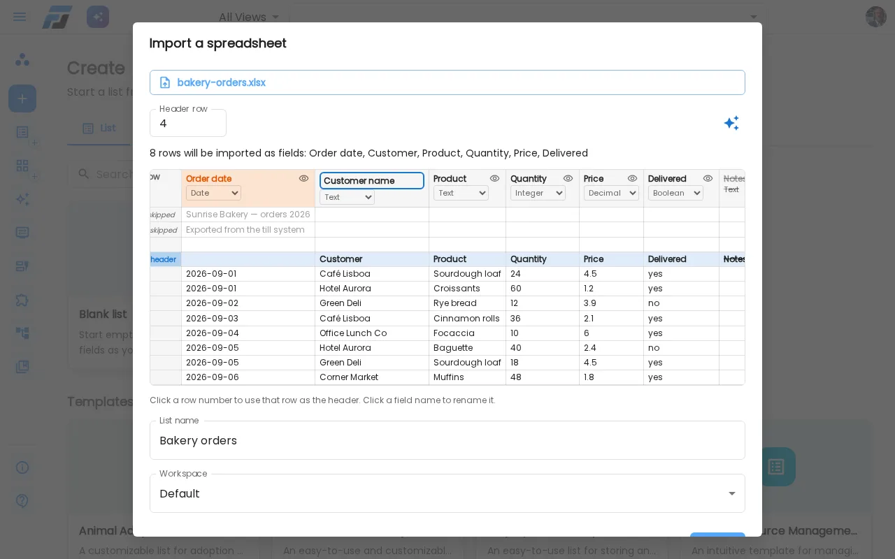Open the Decimal type dropdown for Price
The height and width of the screenshot is (559, 895).
[611, 193]
